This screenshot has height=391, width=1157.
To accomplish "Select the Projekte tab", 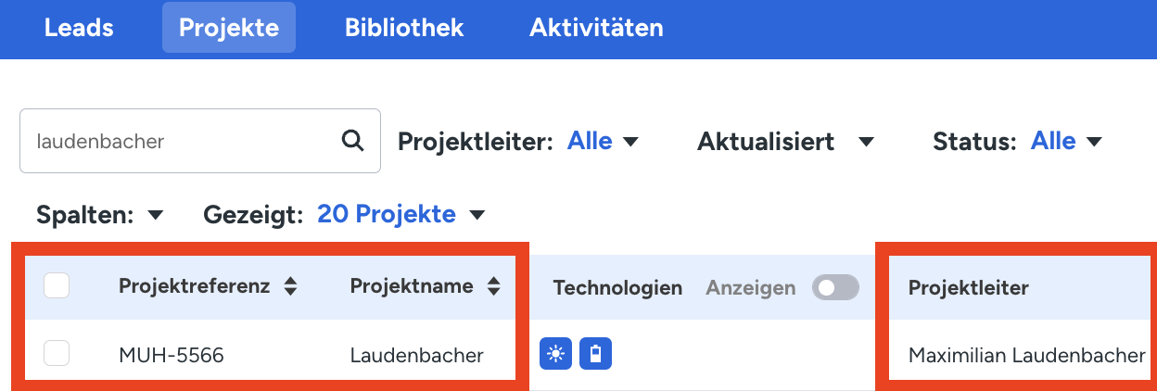I will click(229, 28).
